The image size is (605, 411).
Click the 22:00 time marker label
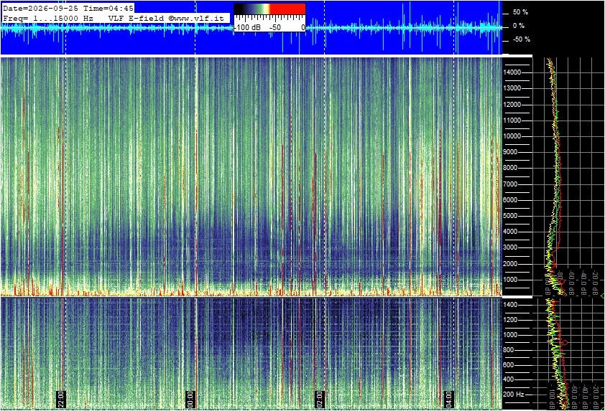tap(61, 399)
